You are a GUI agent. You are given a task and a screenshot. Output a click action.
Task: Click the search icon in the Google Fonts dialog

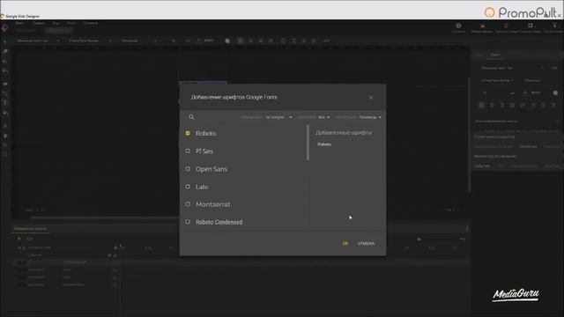[x=191, y=117]
